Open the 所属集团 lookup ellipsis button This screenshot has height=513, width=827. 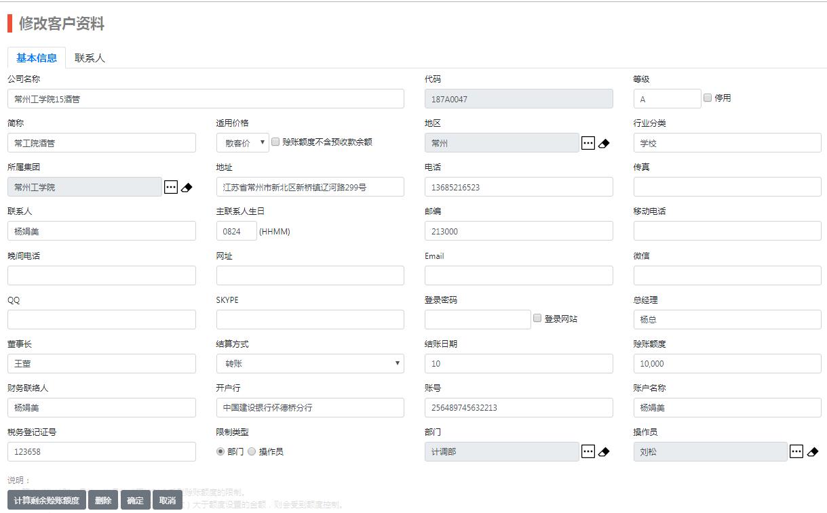pyautogui.click(x=171, y=187)
